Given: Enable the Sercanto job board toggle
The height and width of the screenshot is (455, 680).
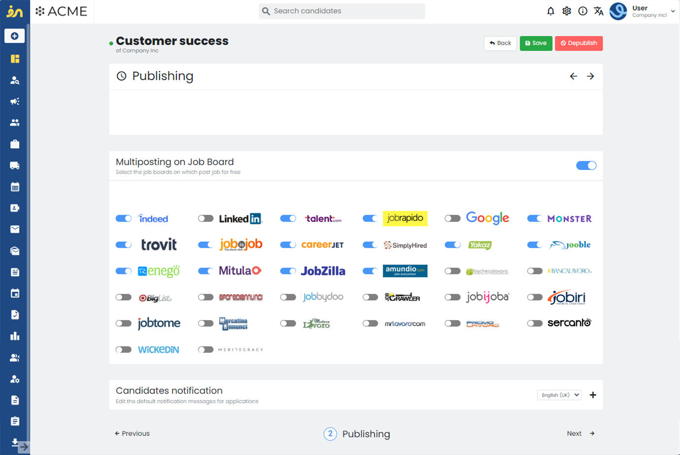Looking at the screenshot, I should click(x=534, y=323).
